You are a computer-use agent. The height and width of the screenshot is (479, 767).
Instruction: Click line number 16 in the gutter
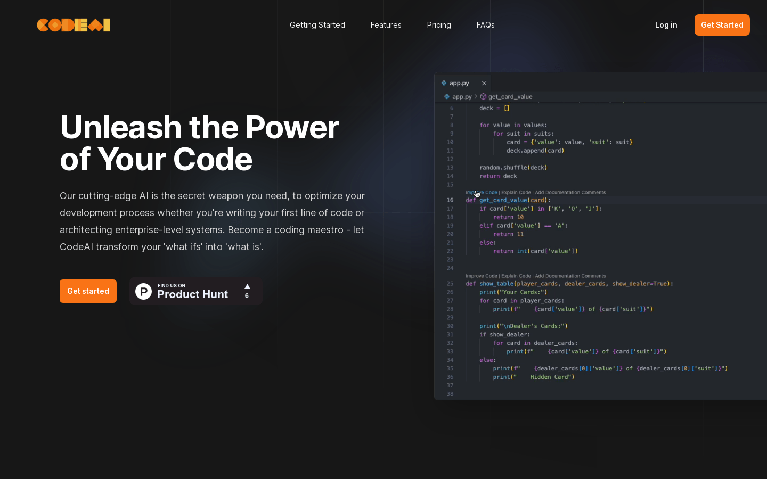point(450,200)
